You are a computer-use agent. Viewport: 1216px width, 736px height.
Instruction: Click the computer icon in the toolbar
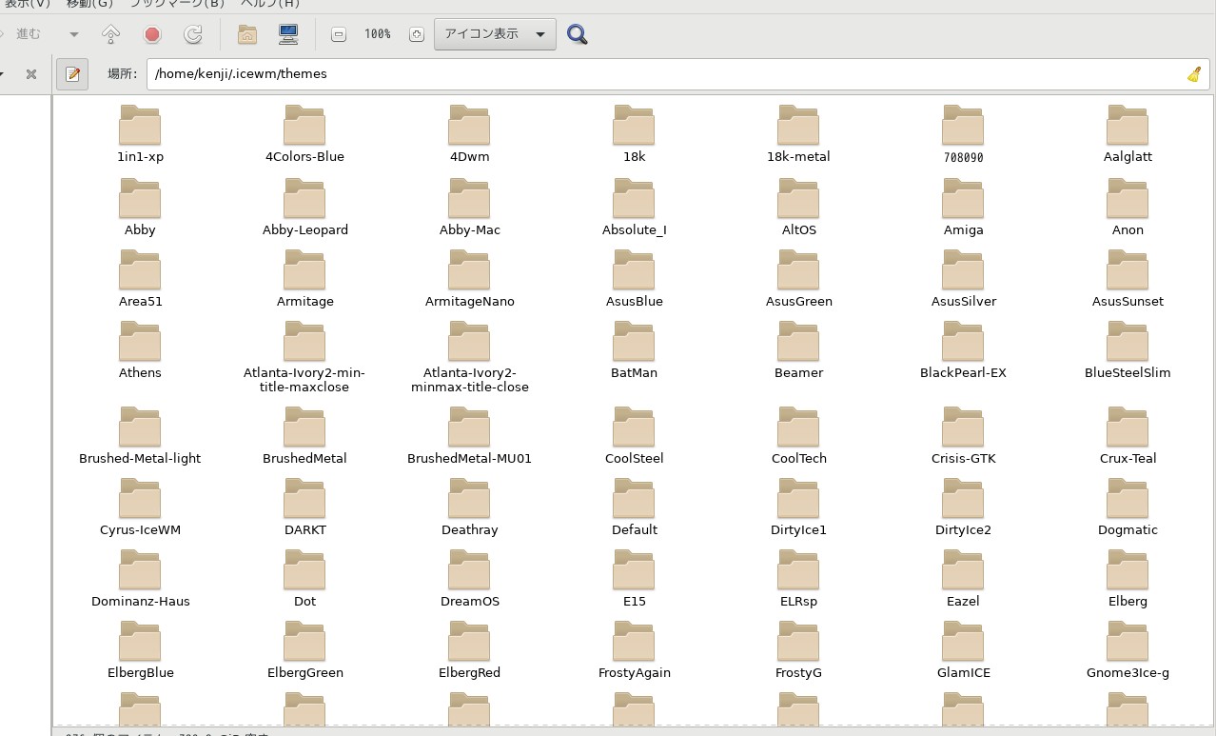[x=290, y=33]
